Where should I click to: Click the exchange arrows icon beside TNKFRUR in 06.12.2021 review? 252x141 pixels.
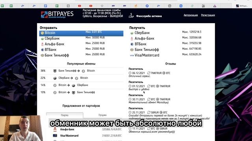point(149,73)
